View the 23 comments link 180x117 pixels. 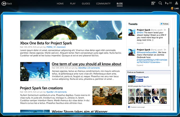tap(94, 68)
